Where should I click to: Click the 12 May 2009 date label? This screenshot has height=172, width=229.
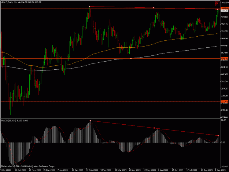tap(149, 170)
